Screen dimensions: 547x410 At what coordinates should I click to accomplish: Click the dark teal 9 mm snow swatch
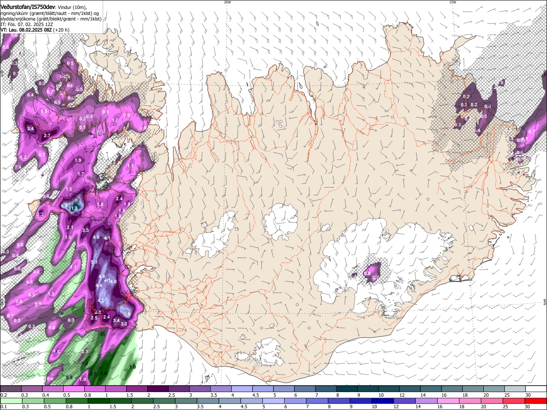point(368,389)
